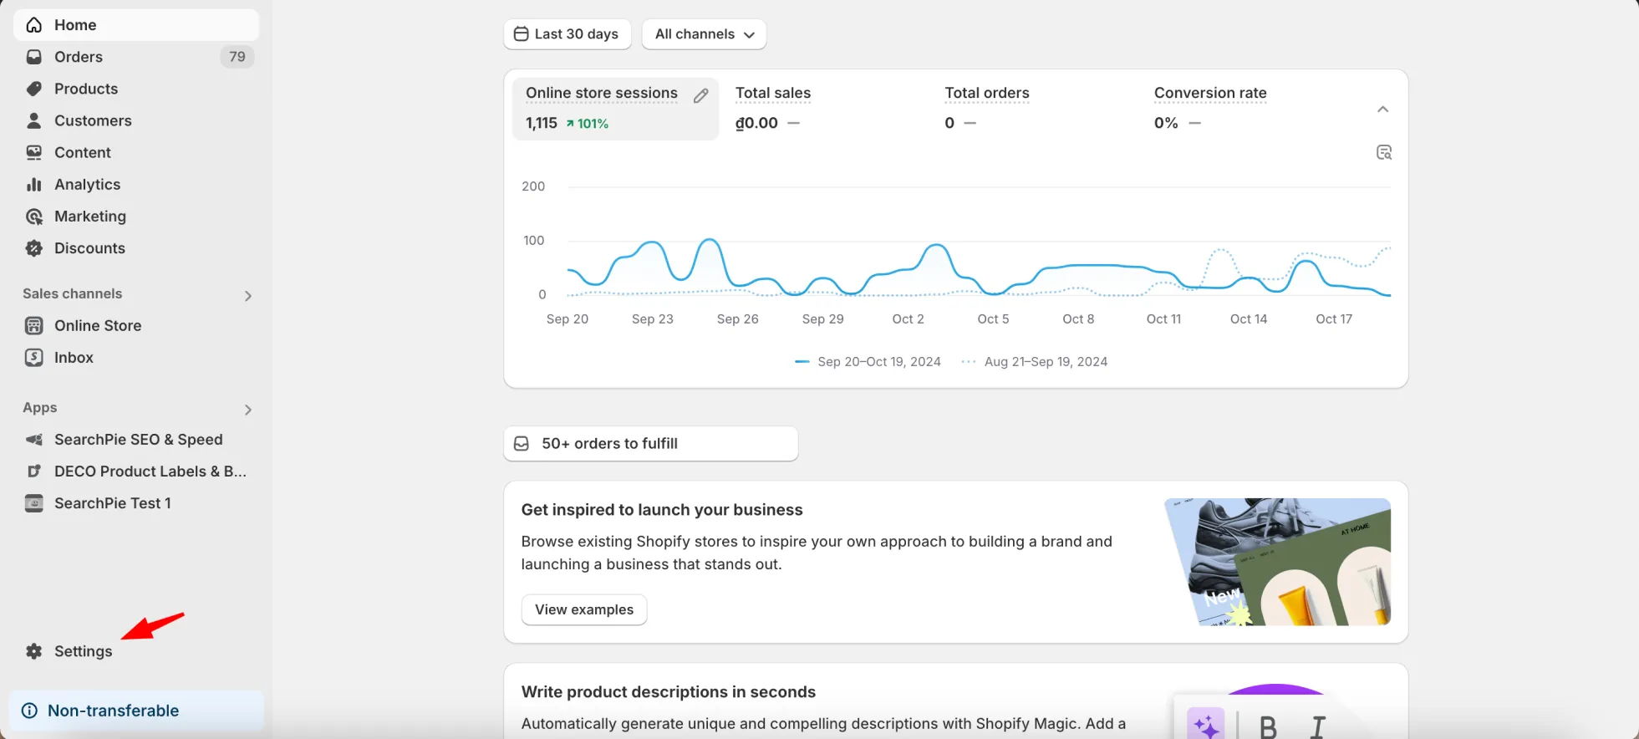Screen dimensions: 1639x739
Task: Expand the Apps section arrow
Action: point(248,410)
